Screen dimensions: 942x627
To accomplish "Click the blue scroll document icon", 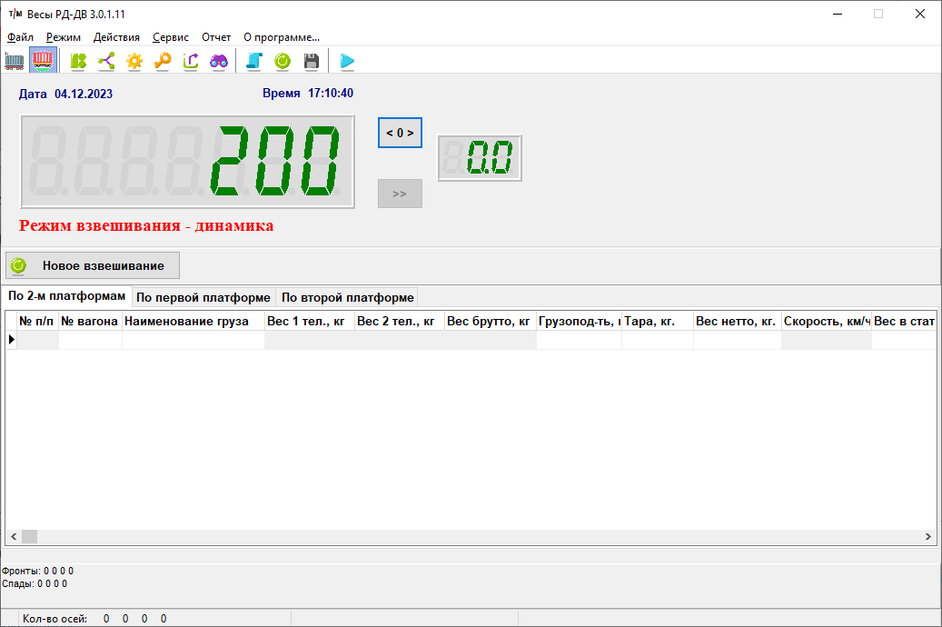I will tap(254, 61).
